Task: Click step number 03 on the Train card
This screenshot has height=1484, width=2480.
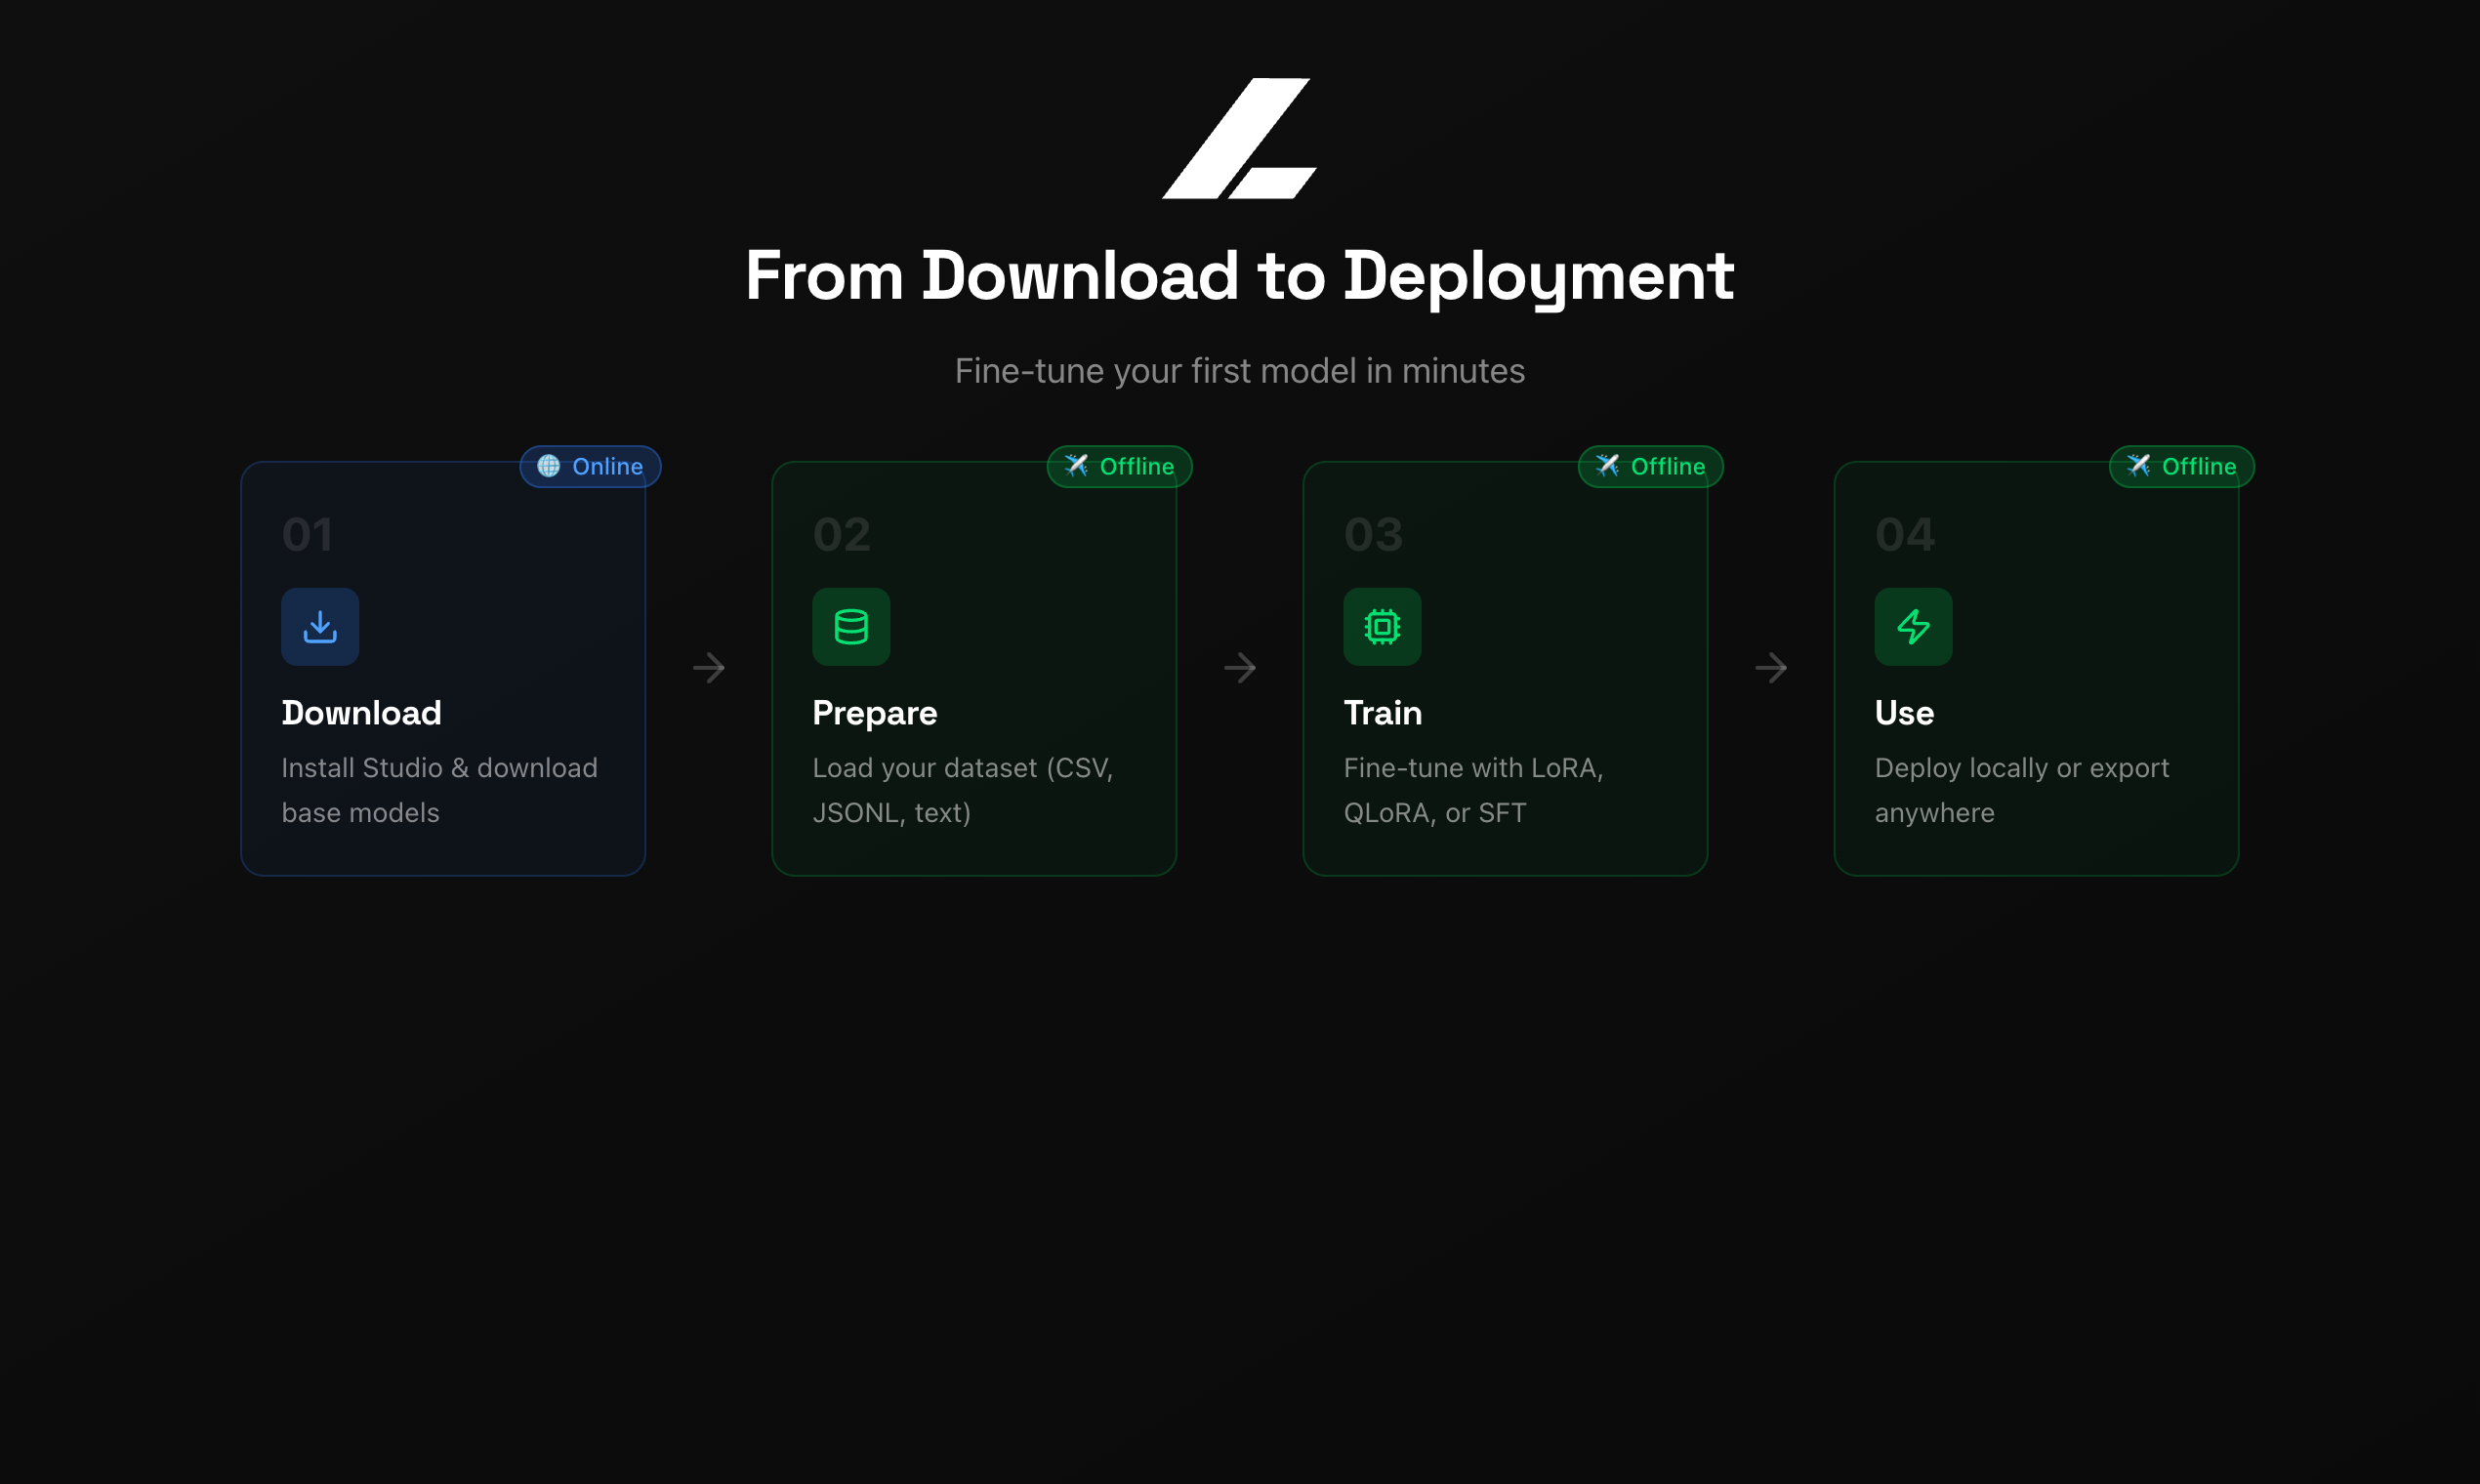Action: click(x=1372, y=534)
